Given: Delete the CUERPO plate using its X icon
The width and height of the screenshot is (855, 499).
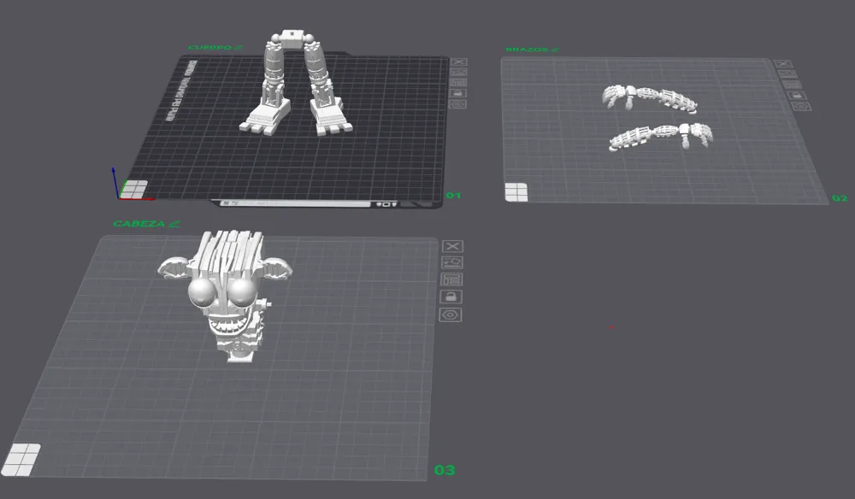Looking at the screenshot, I should pyautogui.click(x=459, y=62).
